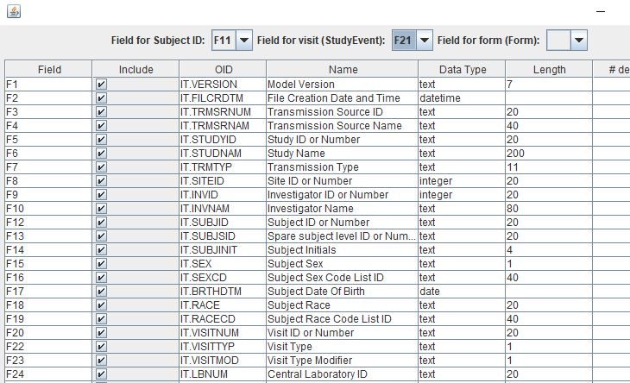Click the Data Type cell for IT.SITEID
This screenshot has height=383, width=630.
click(461, 181)
